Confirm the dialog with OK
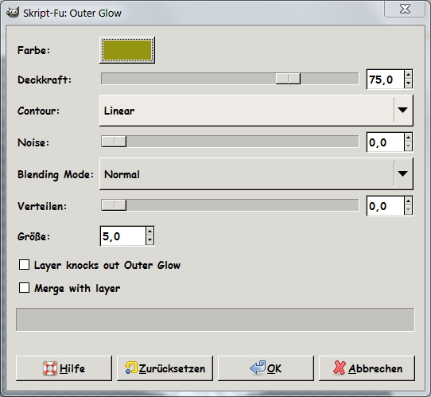 [266, 368]
